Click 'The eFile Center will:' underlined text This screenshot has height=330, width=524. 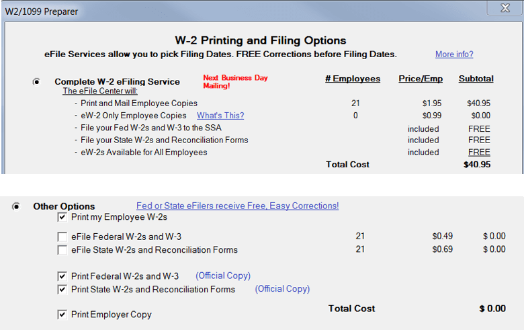(101, 91)
